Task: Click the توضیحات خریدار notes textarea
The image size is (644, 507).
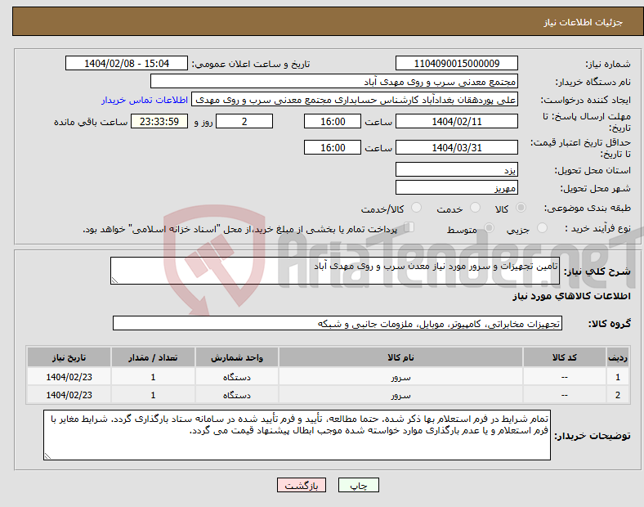Action: (x=297, y=435)
